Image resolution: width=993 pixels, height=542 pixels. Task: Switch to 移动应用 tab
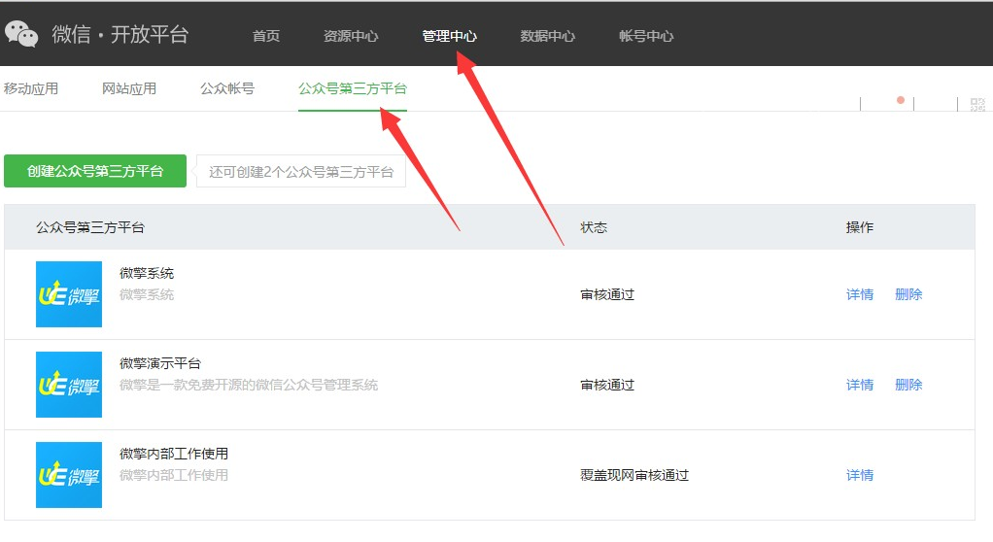tap(31, 88)
